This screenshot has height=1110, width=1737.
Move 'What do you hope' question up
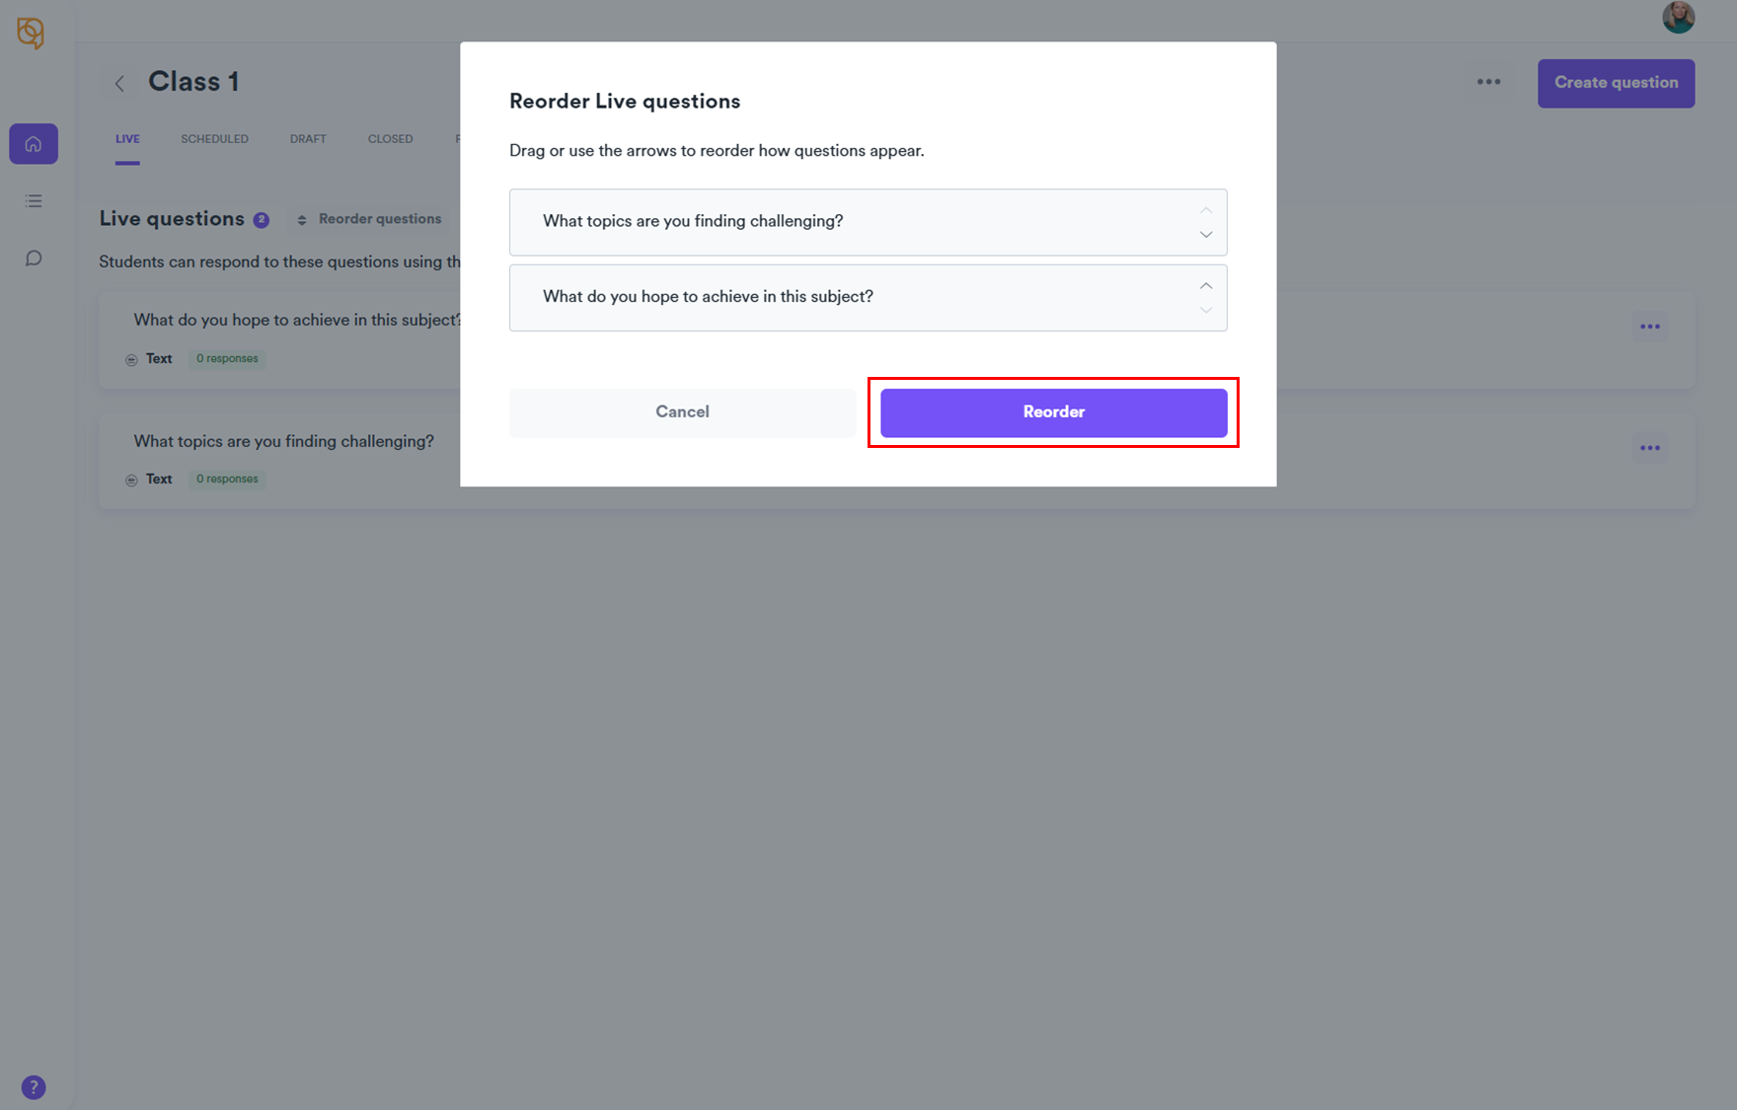1205,285
